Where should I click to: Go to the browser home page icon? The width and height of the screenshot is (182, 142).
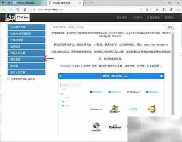point(25,9)
